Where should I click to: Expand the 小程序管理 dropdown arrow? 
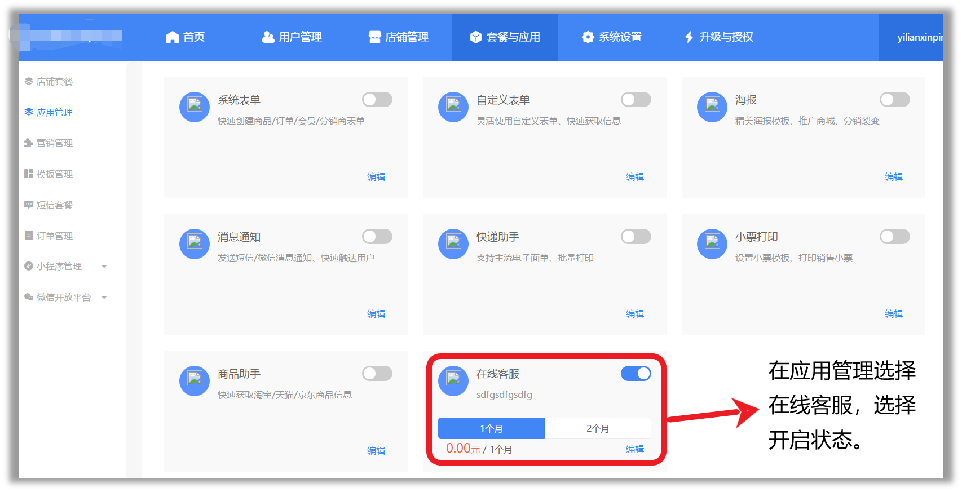(104, 267)
